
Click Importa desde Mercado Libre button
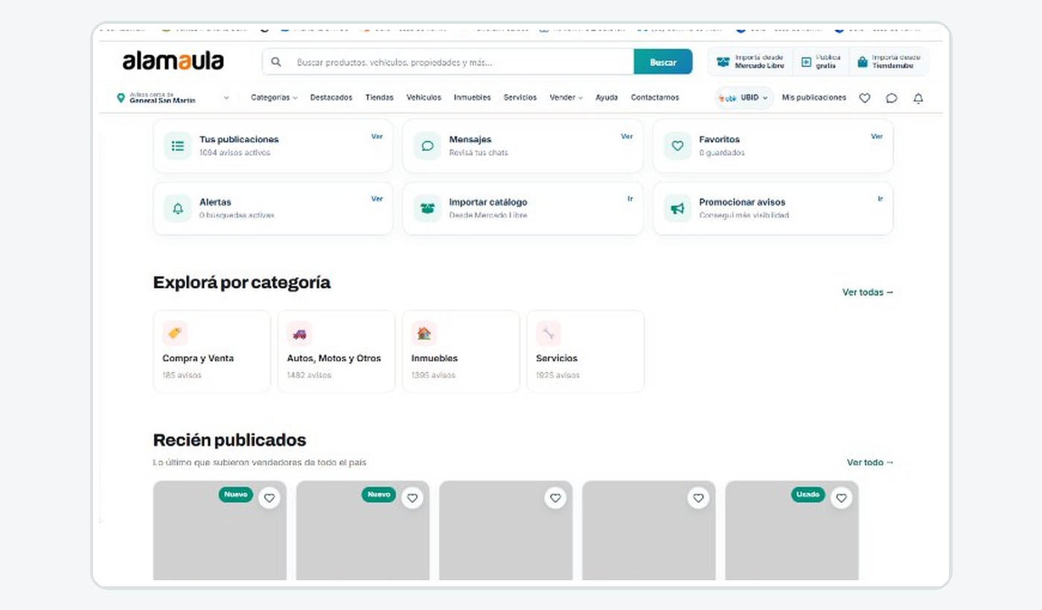pos(750,62)
